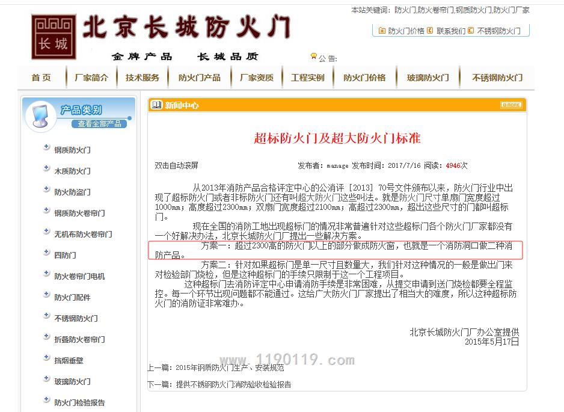Click the plus bullet beside 挡烟垂壁
The image size is (564, 412).
tap(46, 357)
